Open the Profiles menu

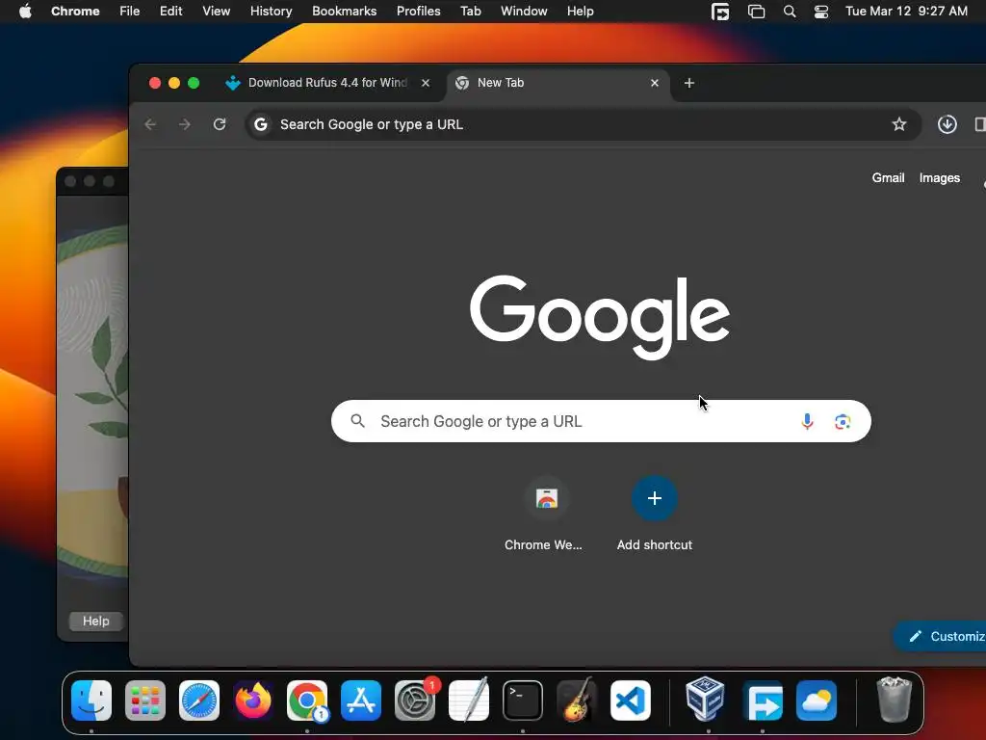click(x=418, y=12)
